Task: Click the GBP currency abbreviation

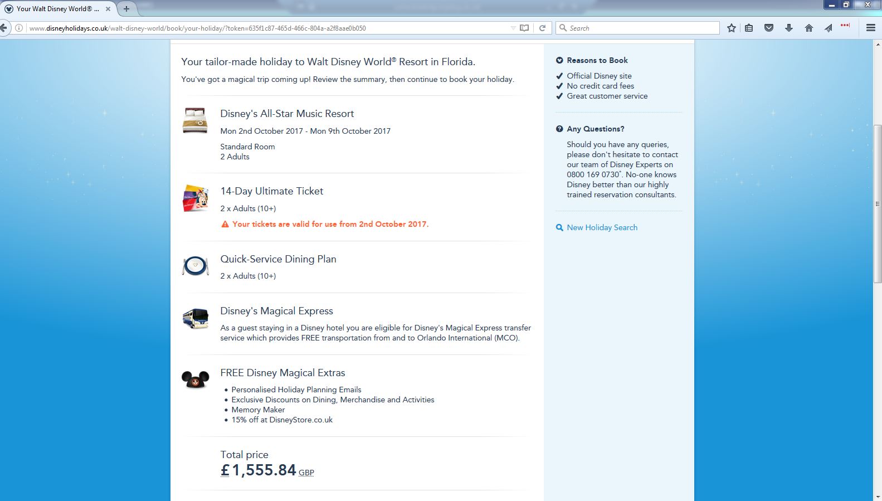Action: tap(306, 473)
